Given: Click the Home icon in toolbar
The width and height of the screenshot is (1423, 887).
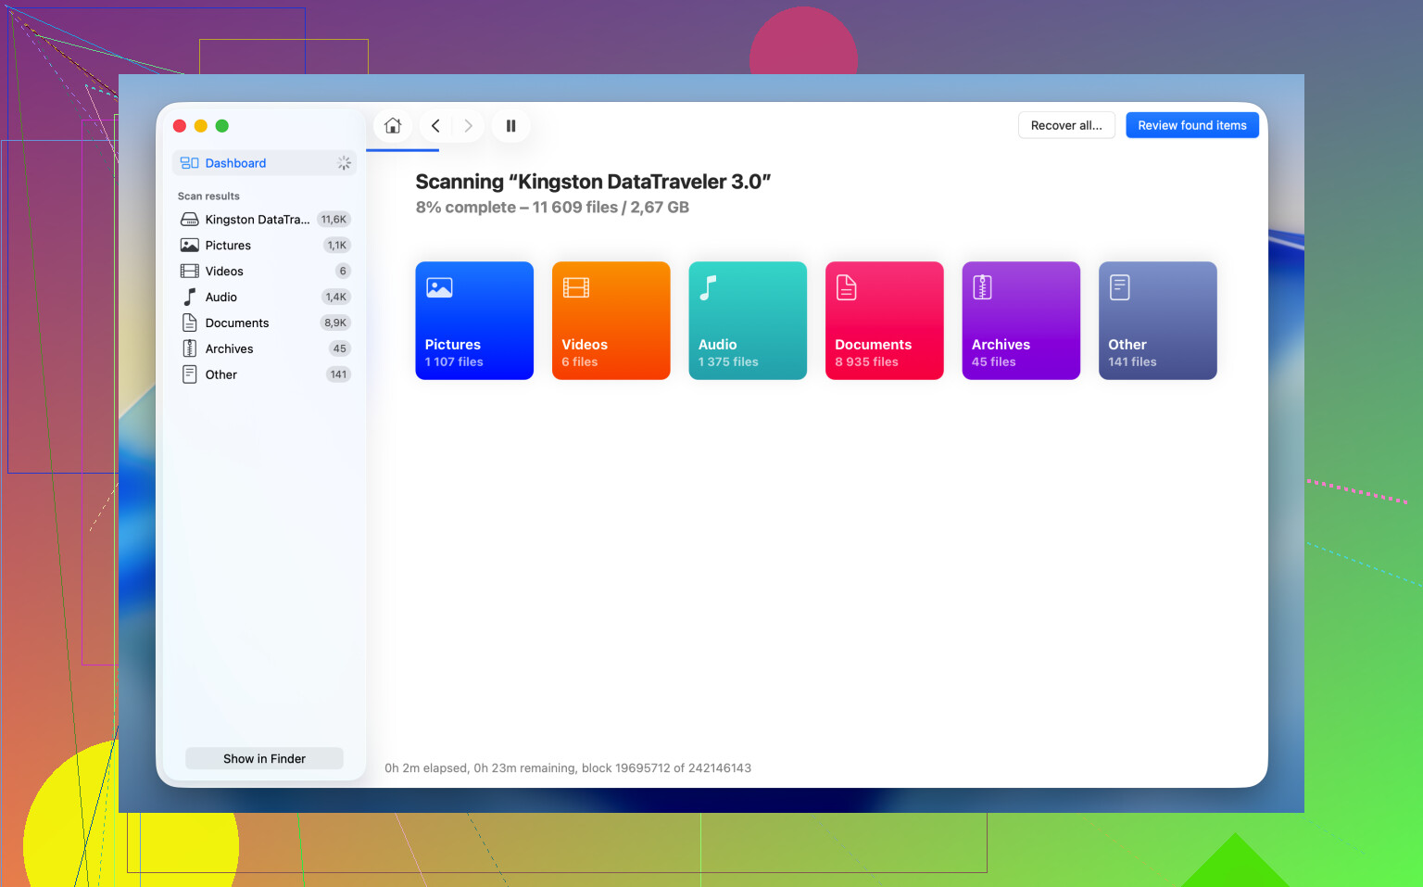Looking at the screenshot, I should pyautogui.click(x=393, y=126).
